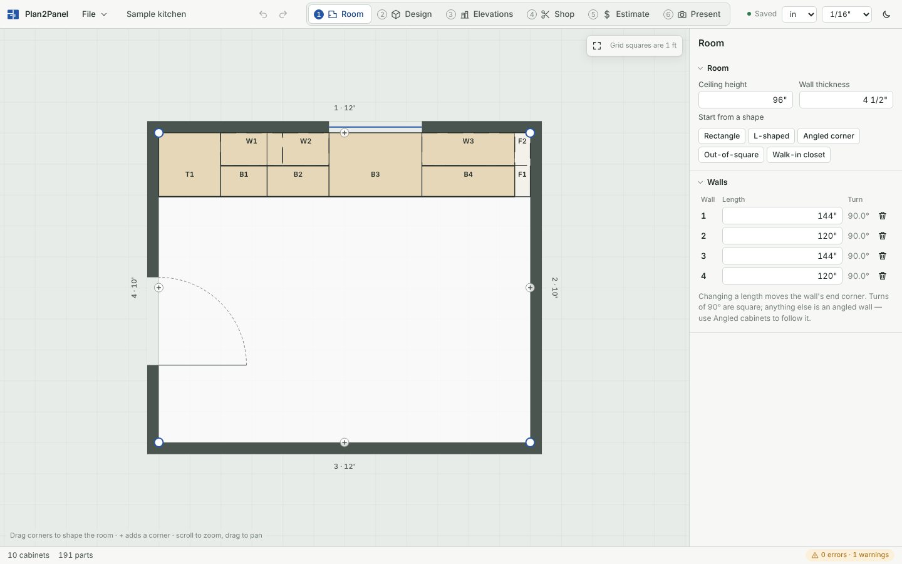Click the Wall thickness field
The height and width of the screenshot is (564, 902).
pyautogui.click(x=846, y=100)
